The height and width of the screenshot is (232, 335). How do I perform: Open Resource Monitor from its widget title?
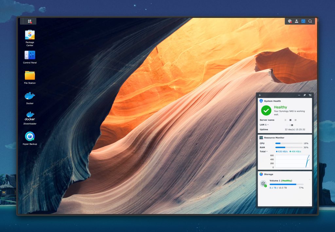coord(274,138)
